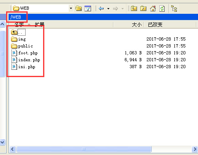The image size is (198, 155).
Task: Click the horizontal scrollbar right arrow
Action: pos(195,149)
